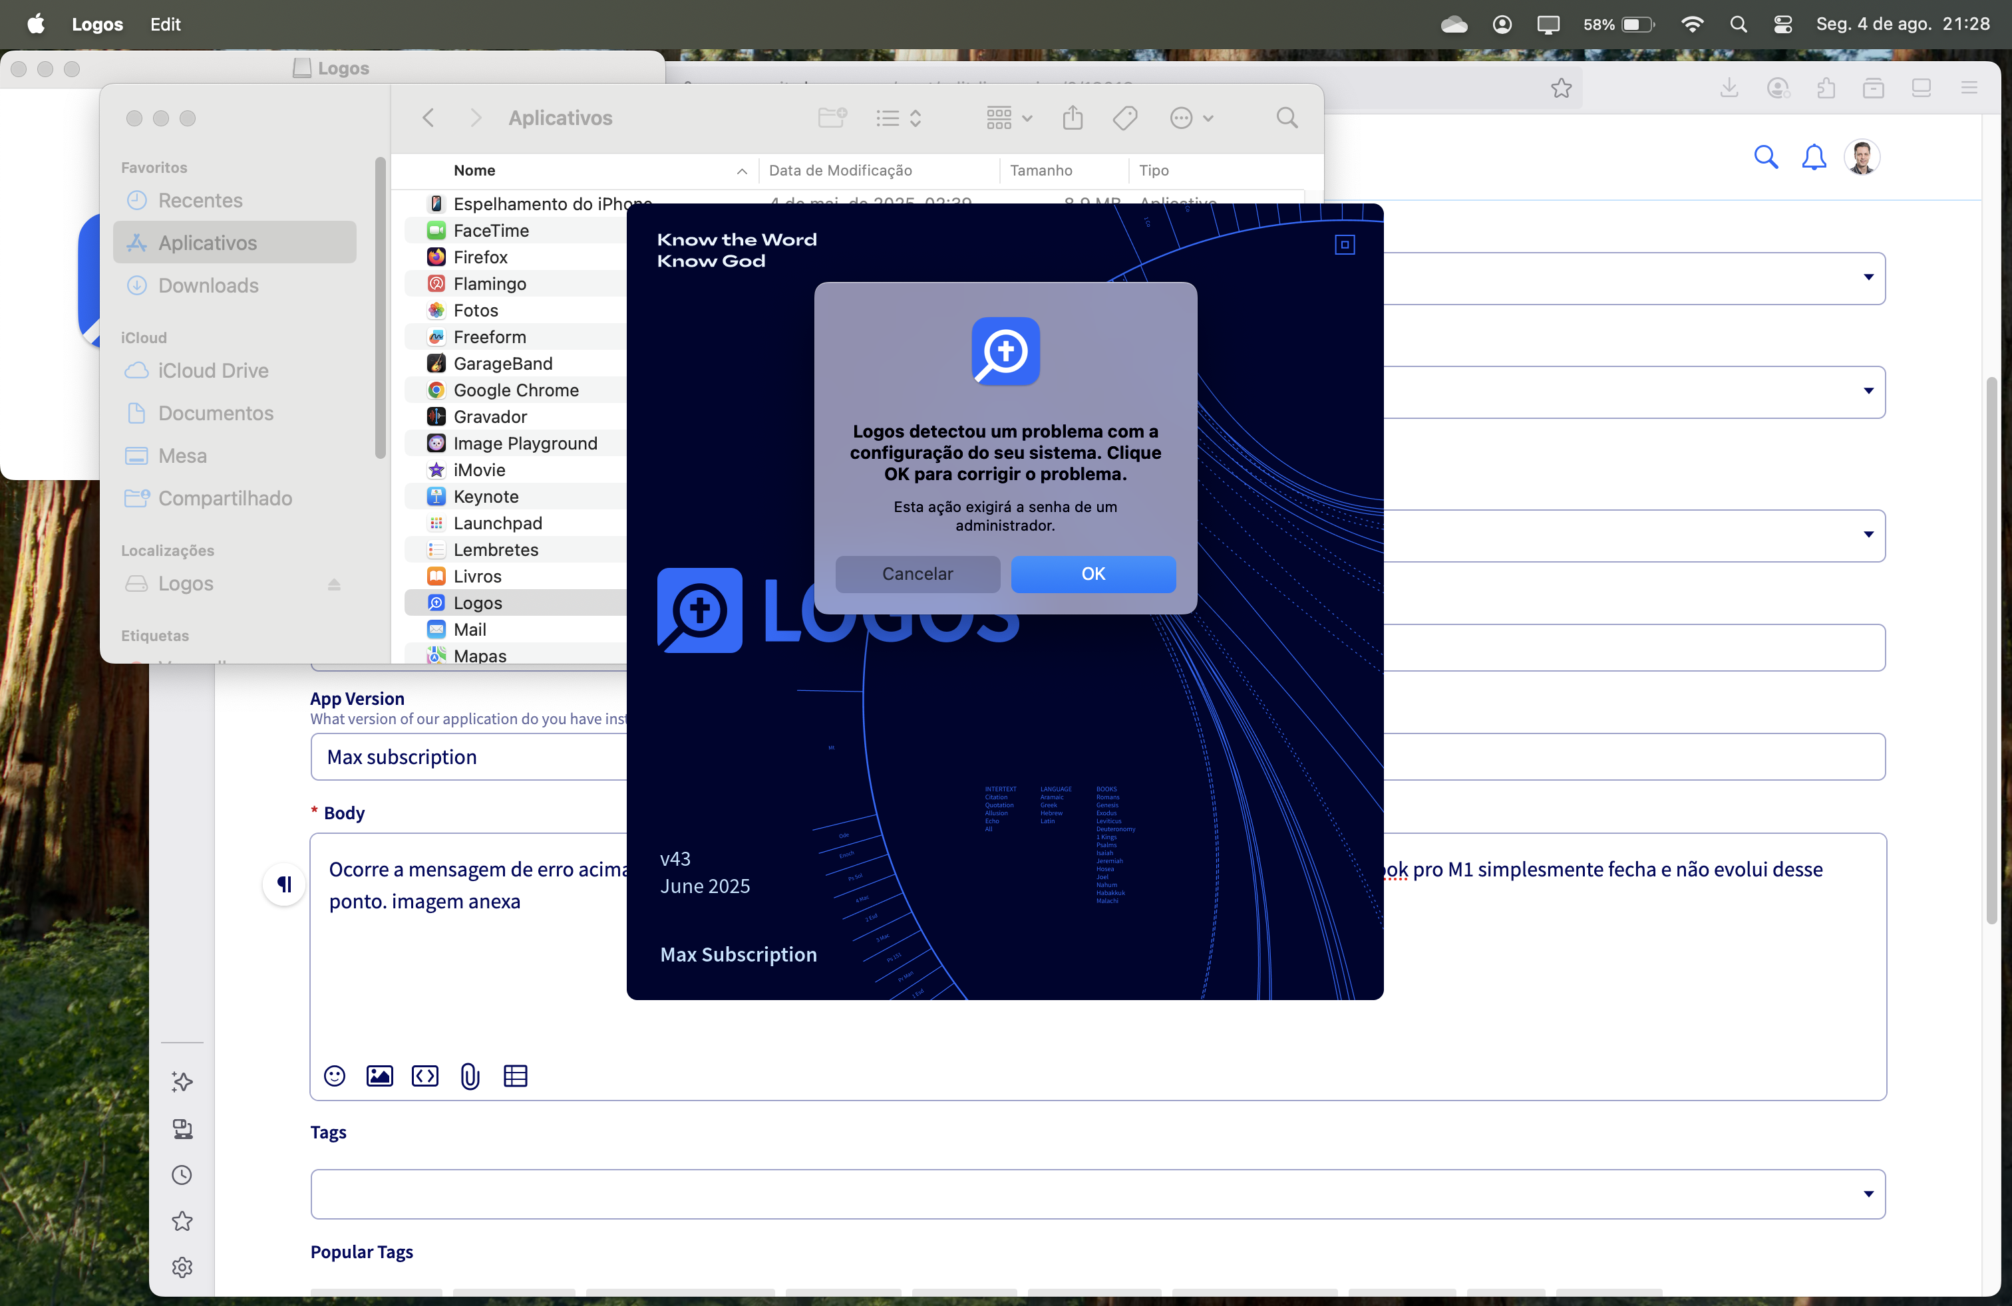Sort by Data de Modificação column
The height and width of the screenshot is (1306, 2012).
coord(879,170)
